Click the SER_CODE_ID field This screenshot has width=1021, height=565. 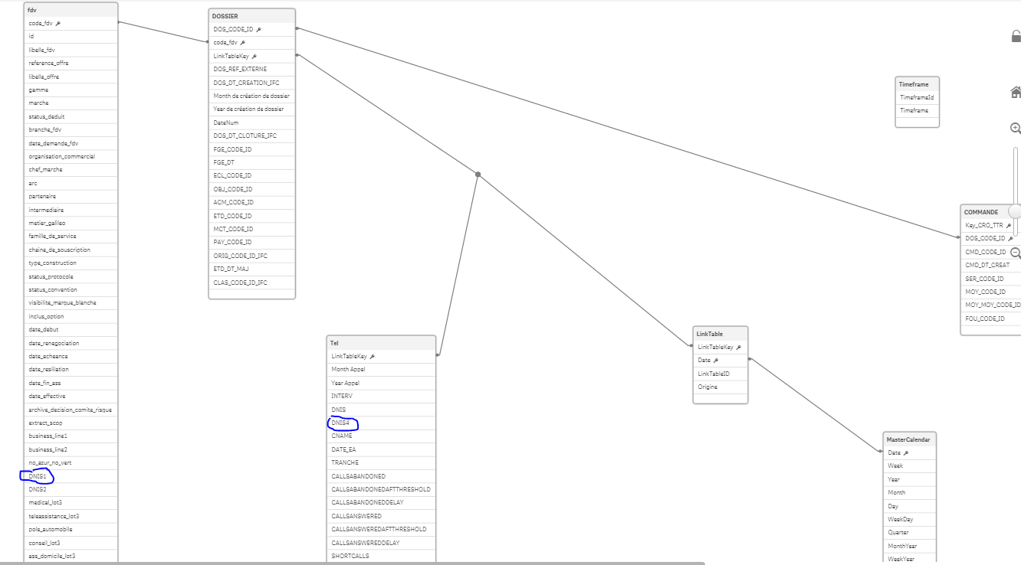click(x=990, y=279)
